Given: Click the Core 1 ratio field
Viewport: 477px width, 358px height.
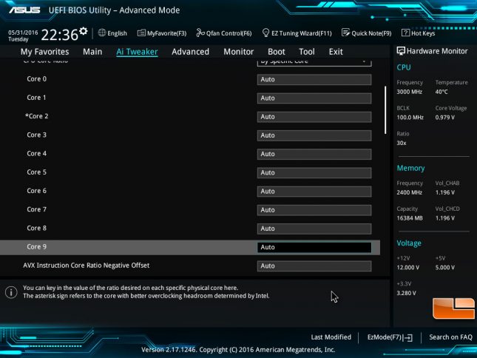Looking at the screenshot, I should tap(314, 98).
